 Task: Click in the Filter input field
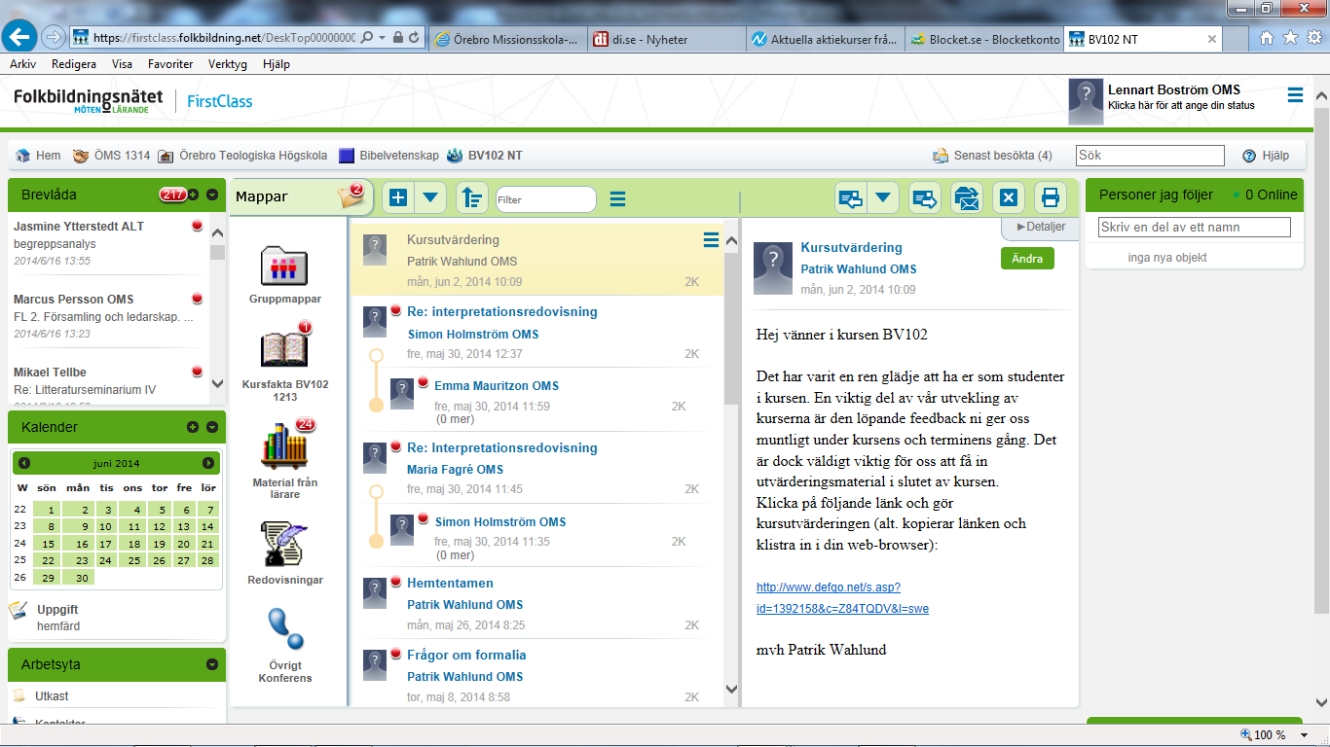[545, 199]
